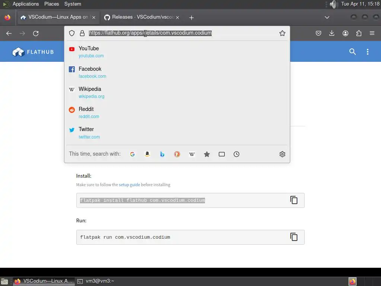
Task: Open Pocket save button
Action: (318, 33)
